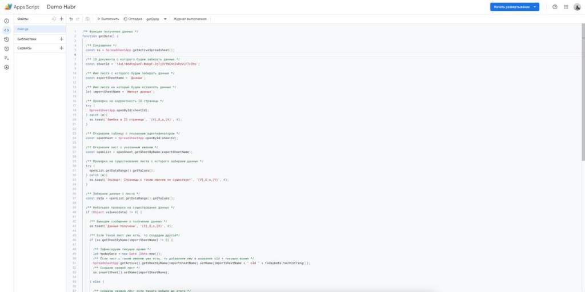Click the Файлы section header
The height and width of the screenshot is (292, 585).
[x=23, y=19]
